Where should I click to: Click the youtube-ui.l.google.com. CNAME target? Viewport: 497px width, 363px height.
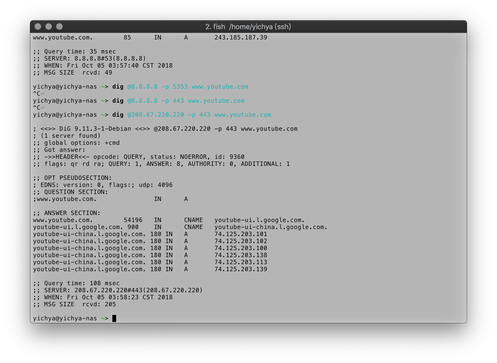point(259,220)
